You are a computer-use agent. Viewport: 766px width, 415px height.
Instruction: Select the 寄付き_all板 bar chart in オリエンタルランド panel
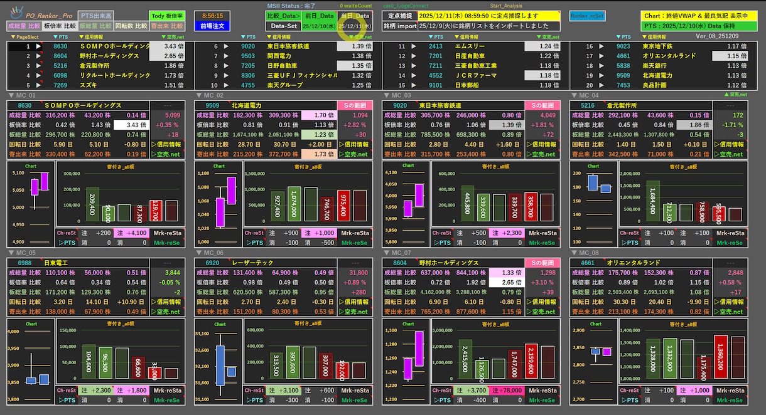pos(682,351)
